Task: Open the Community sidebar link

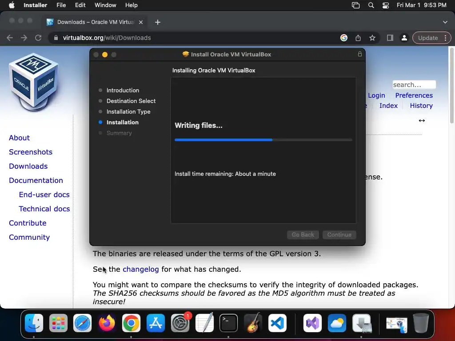Action: click(x=29, y=237)
